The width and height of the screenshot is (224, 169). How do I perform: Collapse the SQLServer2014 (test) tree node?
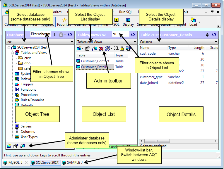point(9,48)
